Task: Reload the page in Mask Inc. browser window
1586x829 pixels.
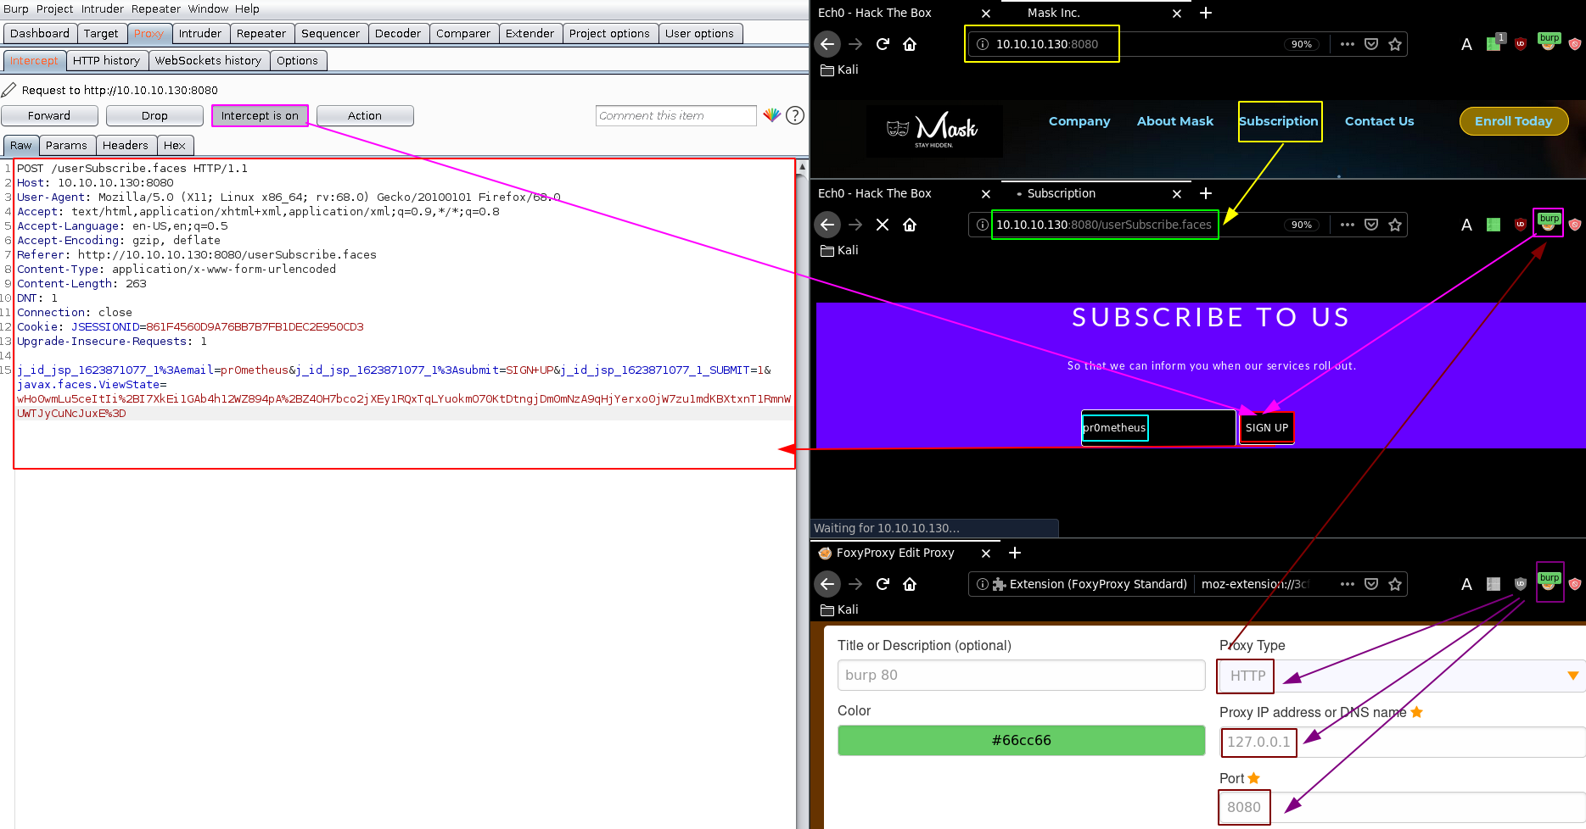Action: coord(883,44)
